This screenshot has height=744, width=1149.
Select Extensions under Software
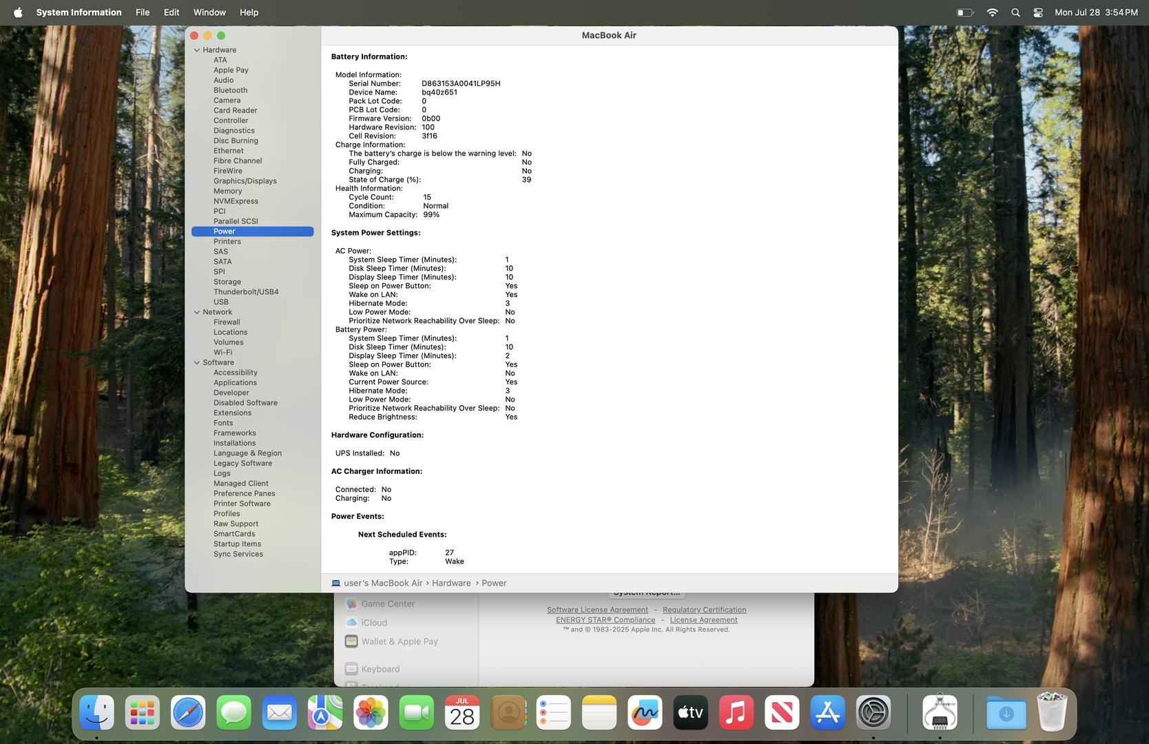232,413
